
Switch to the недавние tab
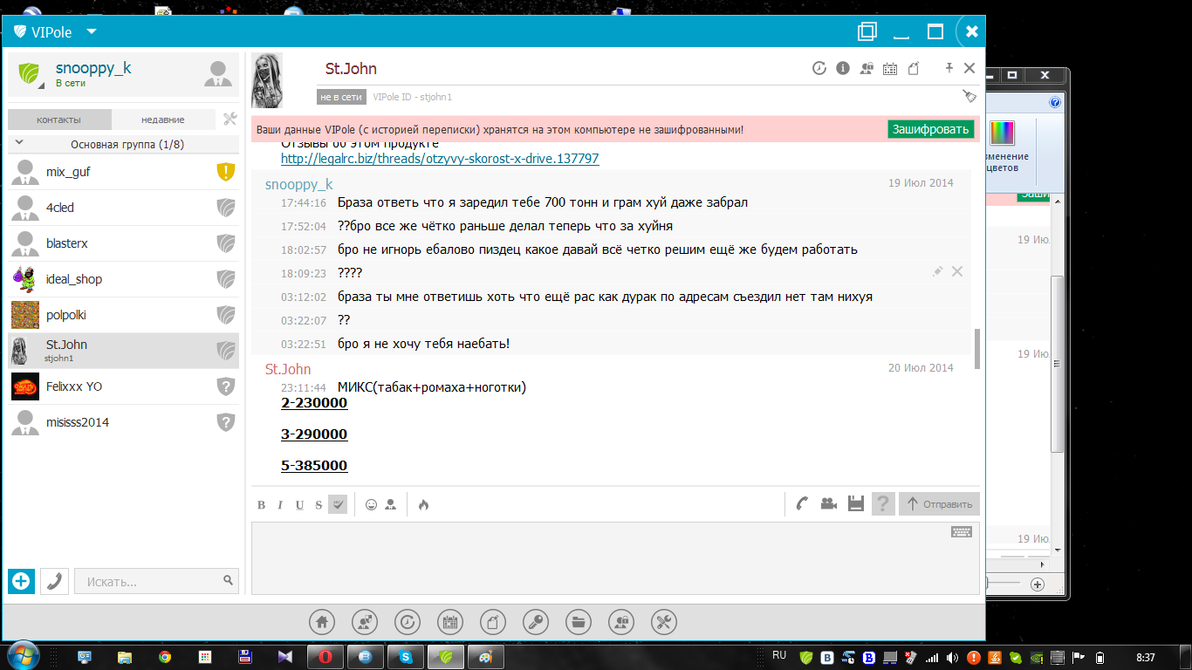point(163,120)
